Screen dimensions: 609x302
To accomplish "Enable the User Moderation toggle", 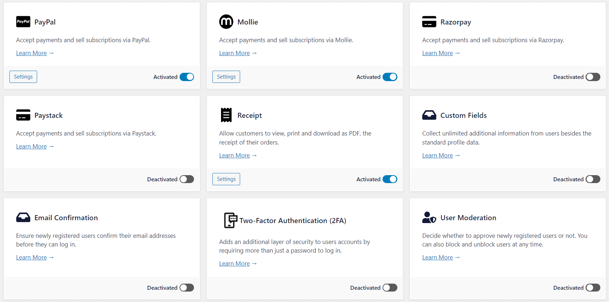I will (593, 288).
